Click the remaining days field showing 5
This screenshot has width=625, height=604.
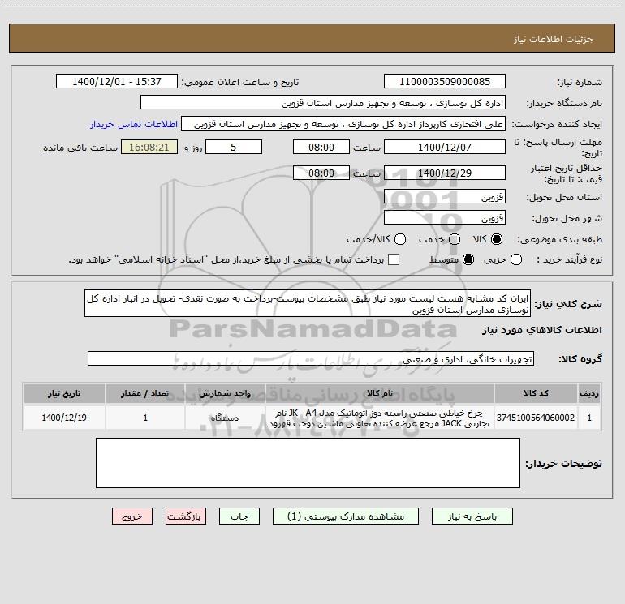pos(234,147)
